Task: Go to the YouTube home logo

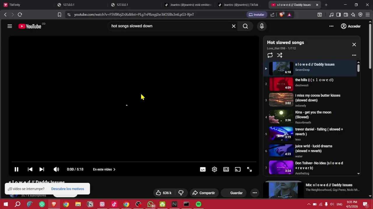Action: [30, 26]
